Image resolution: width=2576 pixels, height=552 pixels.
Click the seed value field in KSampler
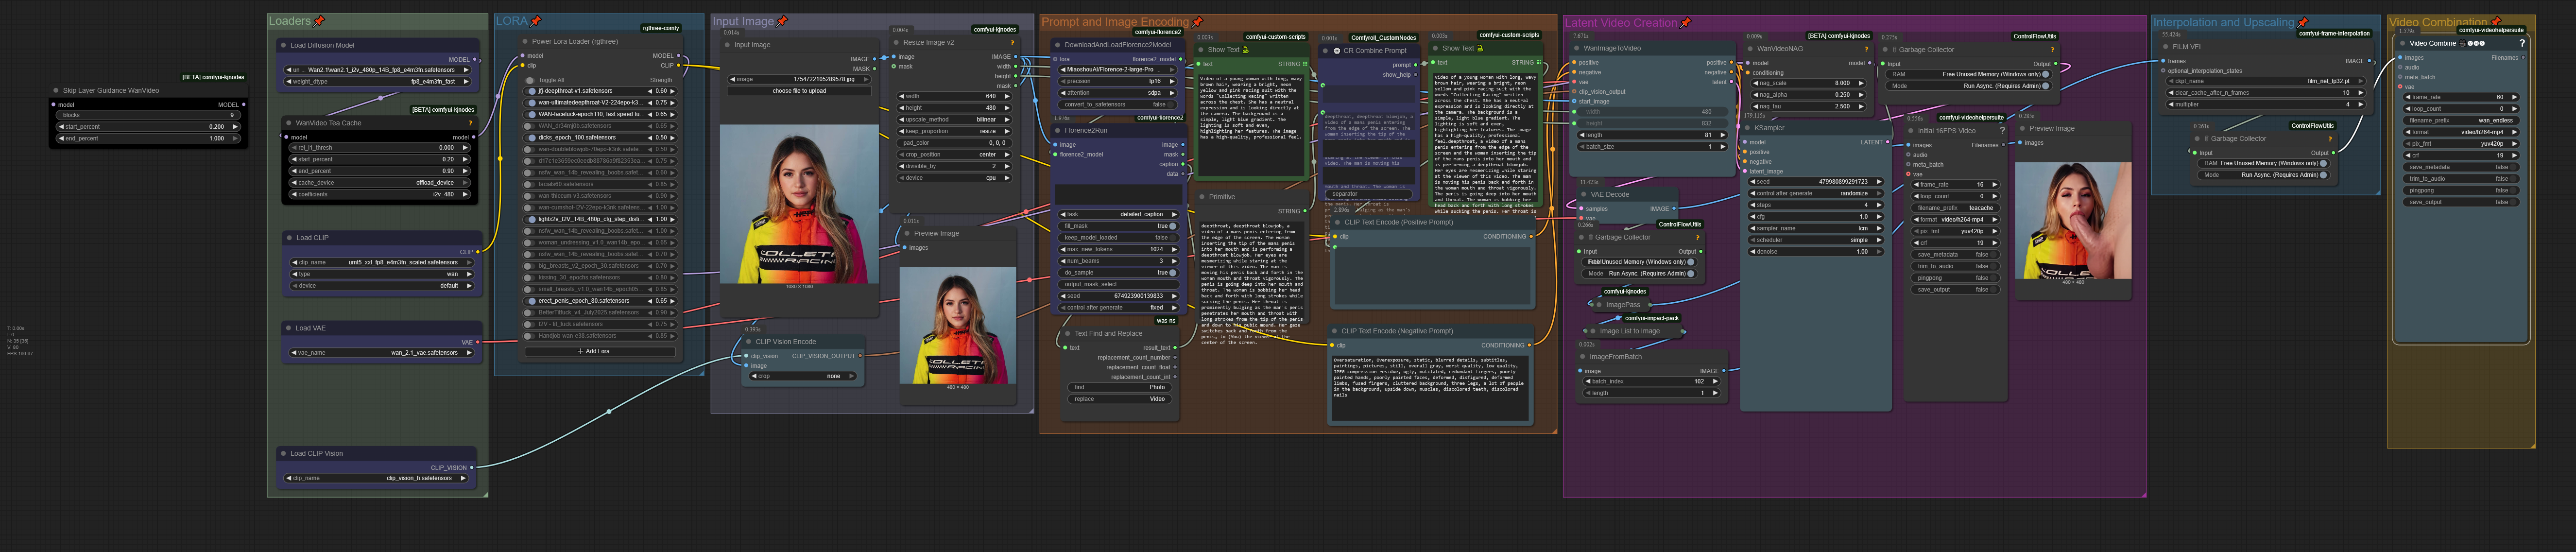pos(1817,182)
